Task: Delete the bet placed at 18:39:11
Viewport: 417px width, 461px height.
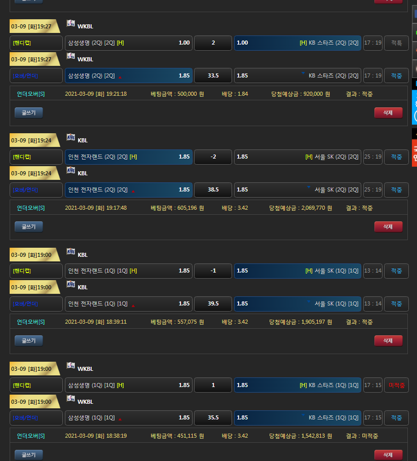Action: [x=388, y=340]
